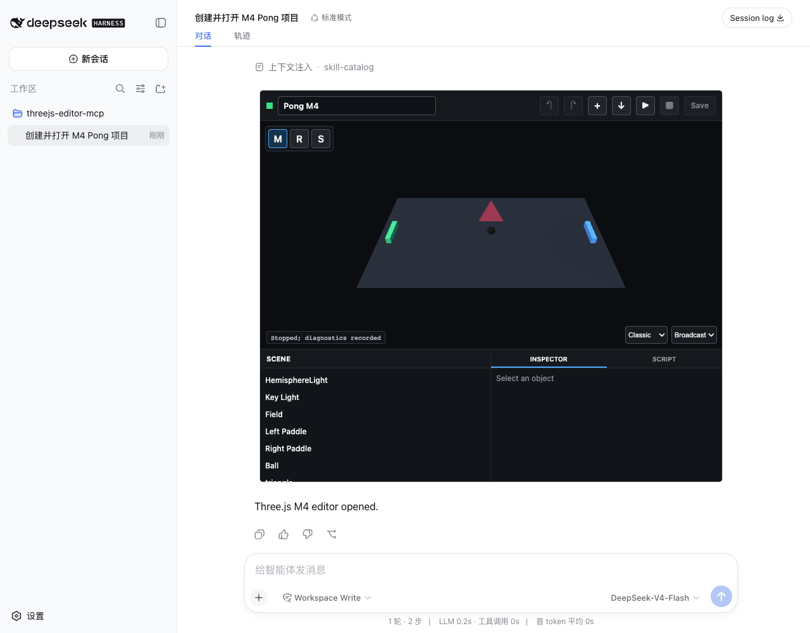The image size is (810, 633).
Task: Click the deepseek logo
Action: (68, 23)
